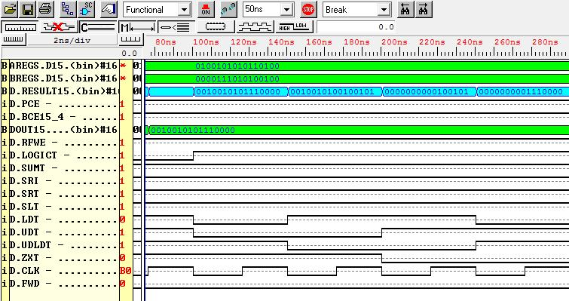The image size is (569, 301).
Task: Click the printer icon
Action: [45, 10]
